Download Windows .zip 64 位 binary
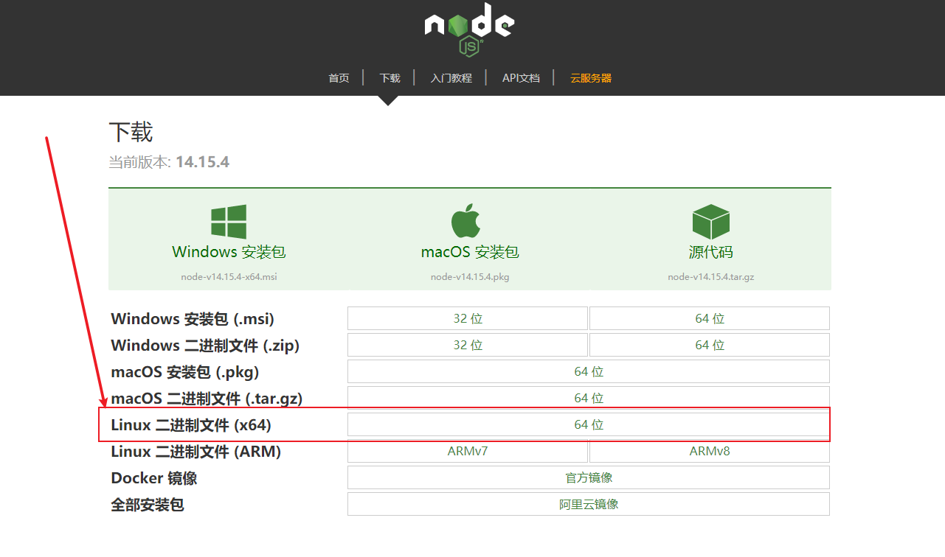This screenshot has height=557, width=945. (710, 345)
